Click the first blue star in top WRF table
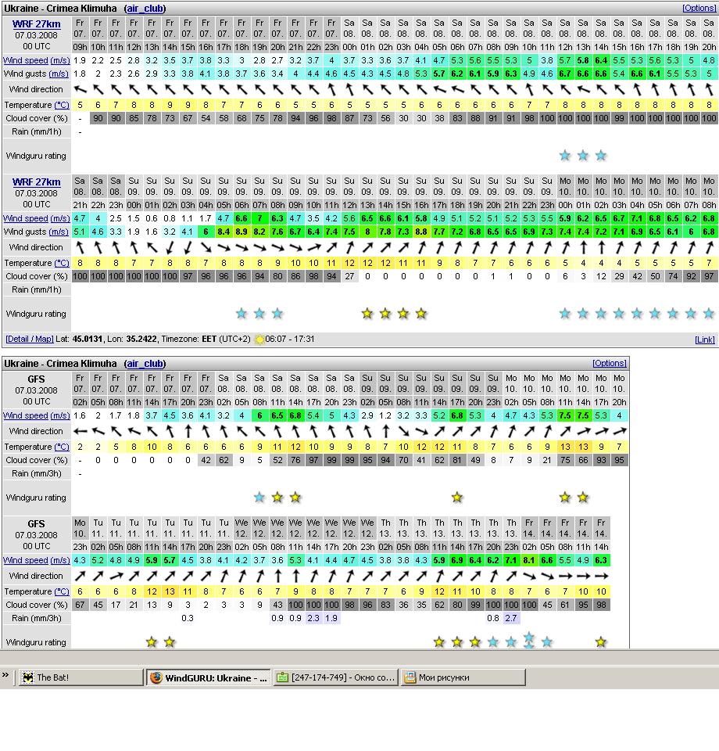Screen dimensions: 719x751 pos(565,156)
